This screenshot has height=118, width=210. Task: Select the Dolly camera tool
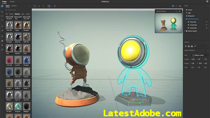click(2, 45)
